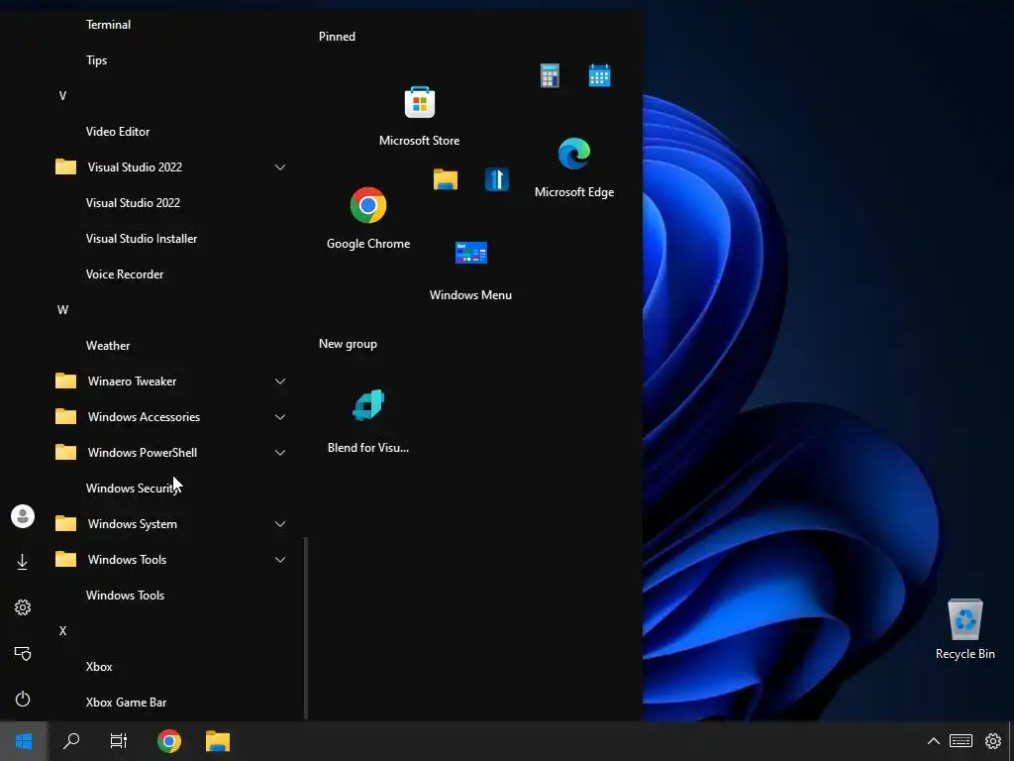Viewport: 1014px width, 761px height.
Task: Expand the Windows Accessories folder chevron
Action: click(x=280, y=417)
